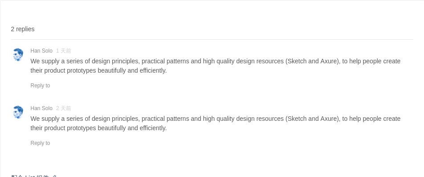
Task: Click the divider line below "2 replies"
Action: click(212, 40)
